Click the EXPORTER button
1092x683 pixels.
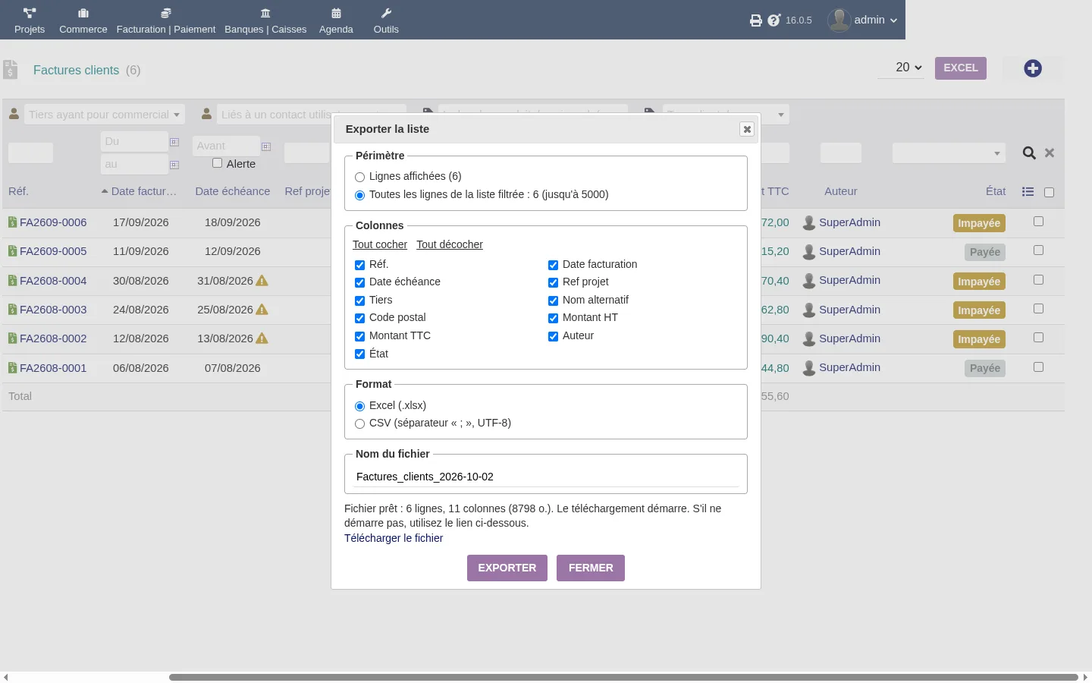[x=507, y=568]
